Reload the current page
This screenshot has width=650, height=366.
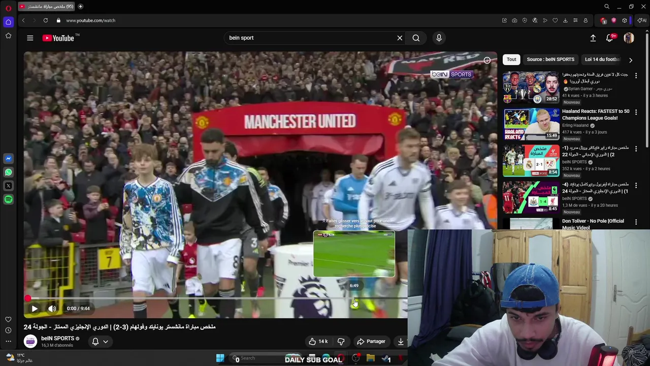(x=46, y=20)
